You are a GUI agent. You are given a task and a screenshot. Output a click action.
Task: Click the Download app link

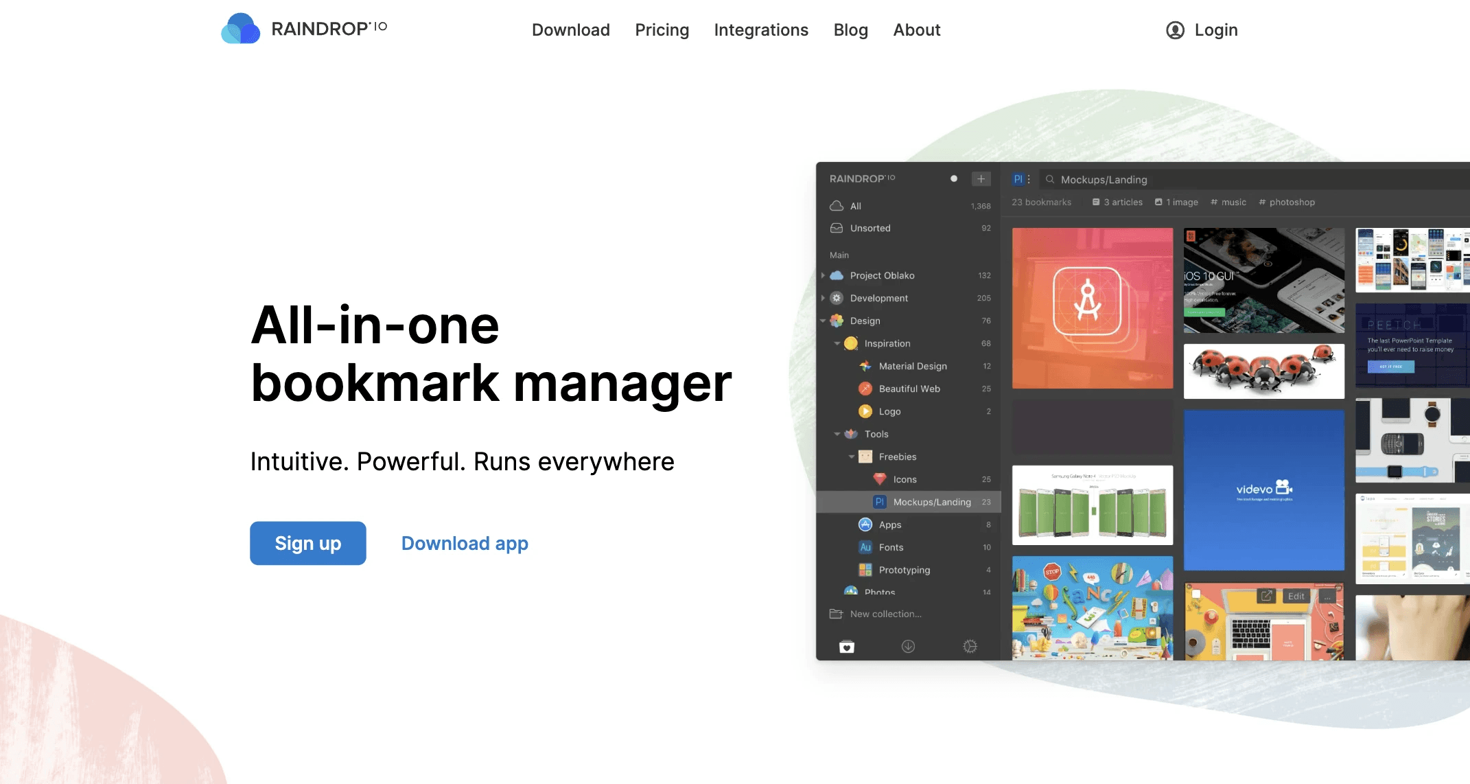click(465, 543)
